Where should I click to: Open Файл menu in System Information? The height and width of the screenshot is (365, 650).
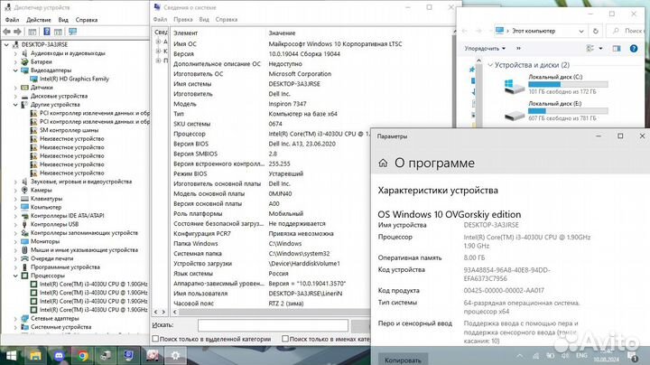pyautogui.click(x=160, y=19)
